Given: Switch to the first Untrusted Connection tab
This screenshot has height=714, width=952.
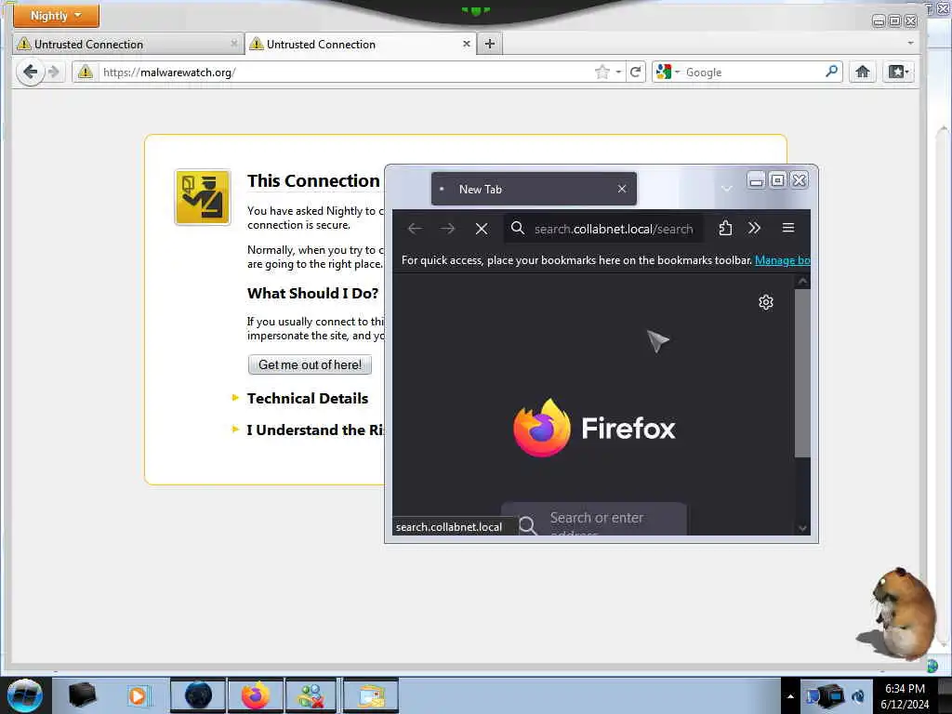Looking at the screenshot, I should click(127, 44).
